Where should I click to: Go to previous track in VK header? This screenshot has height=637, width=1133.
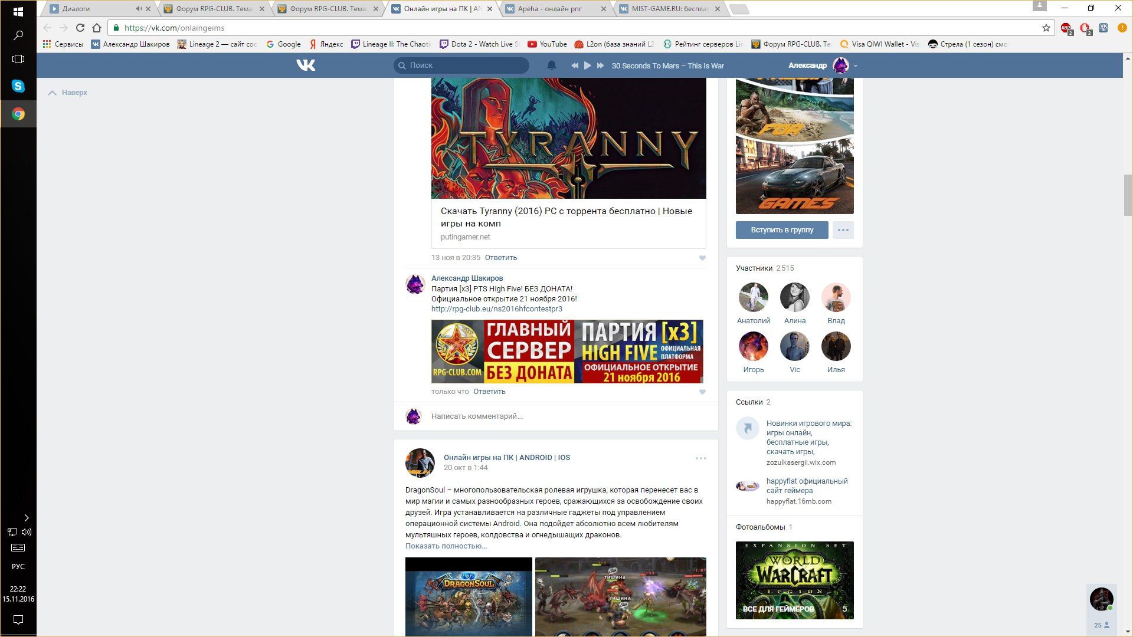pyautogui.click(x=574, y=65)
